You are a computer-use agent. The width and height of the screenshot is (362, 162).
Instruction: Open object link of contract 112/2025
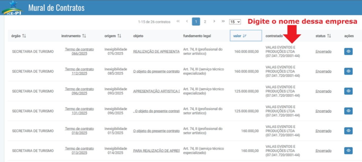click(x=156, y=72)
